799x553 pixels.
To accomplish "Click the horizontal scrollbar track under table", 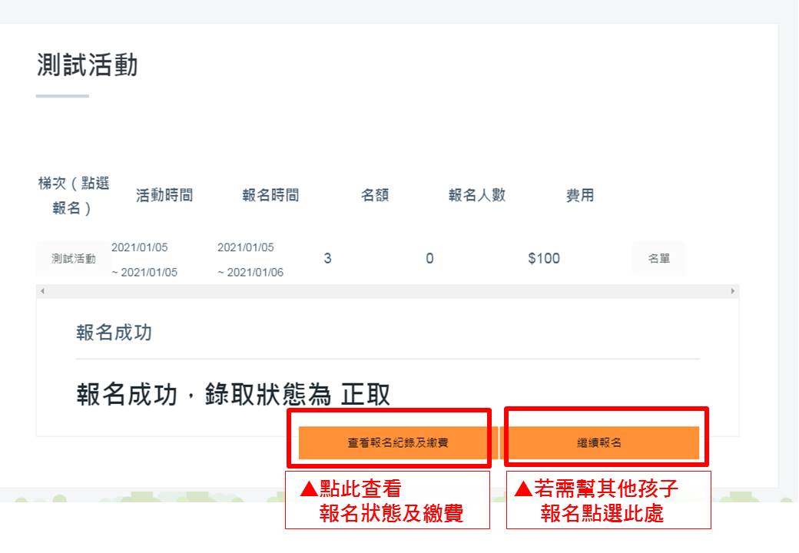I will tap(387, 291).
